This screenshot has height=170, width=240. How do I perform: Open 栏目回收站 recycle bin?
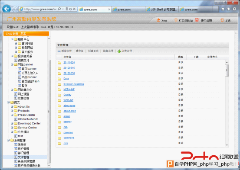[x=186, y=20]
